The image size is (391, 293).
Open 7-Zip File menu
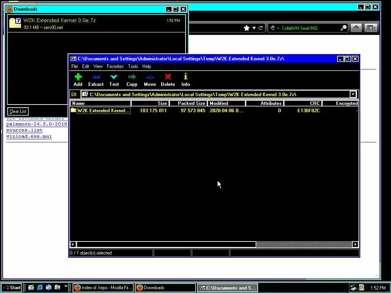(74, 66)
